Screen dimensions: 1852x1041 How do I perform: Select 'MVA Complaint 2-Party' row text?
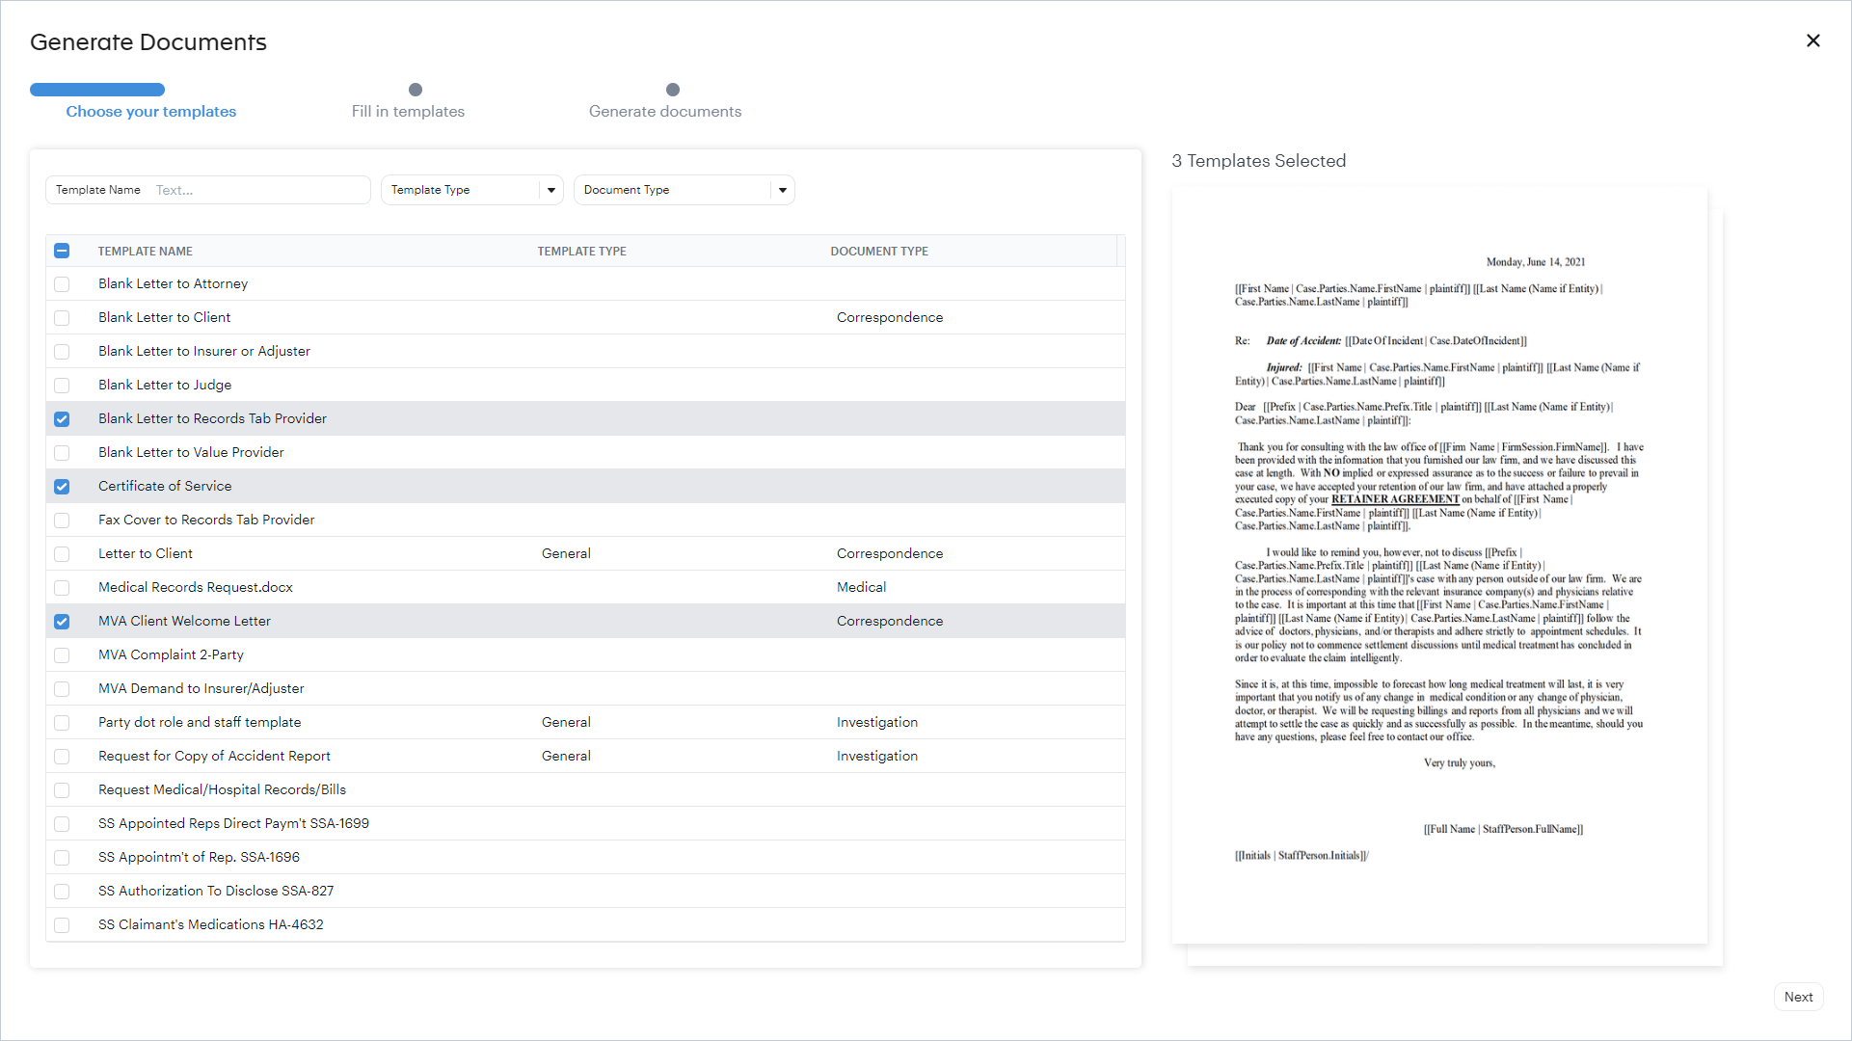pos(171,654)
